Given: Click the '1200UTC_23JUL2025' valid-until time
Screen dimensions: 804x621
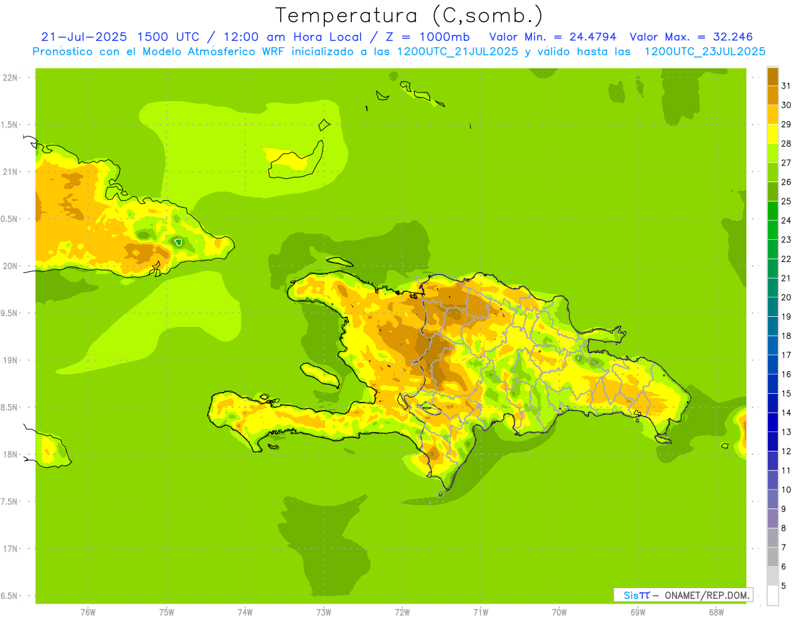Looking at the screenshot, I should coord(706,52).
